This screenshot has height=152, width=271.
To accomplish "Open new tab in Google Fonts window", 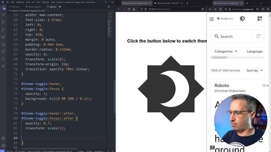I will pyautogui.click(x=247, y=3).
